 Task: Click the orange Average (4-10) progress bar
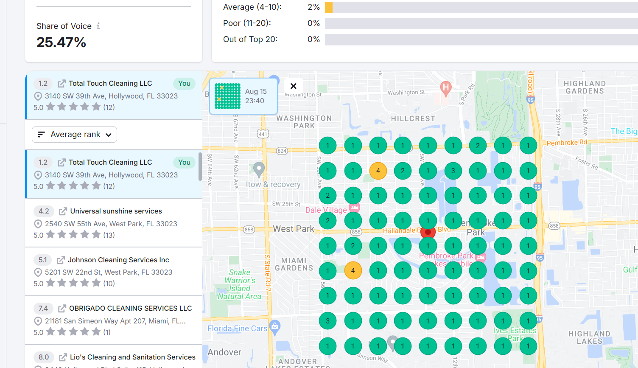329,7
